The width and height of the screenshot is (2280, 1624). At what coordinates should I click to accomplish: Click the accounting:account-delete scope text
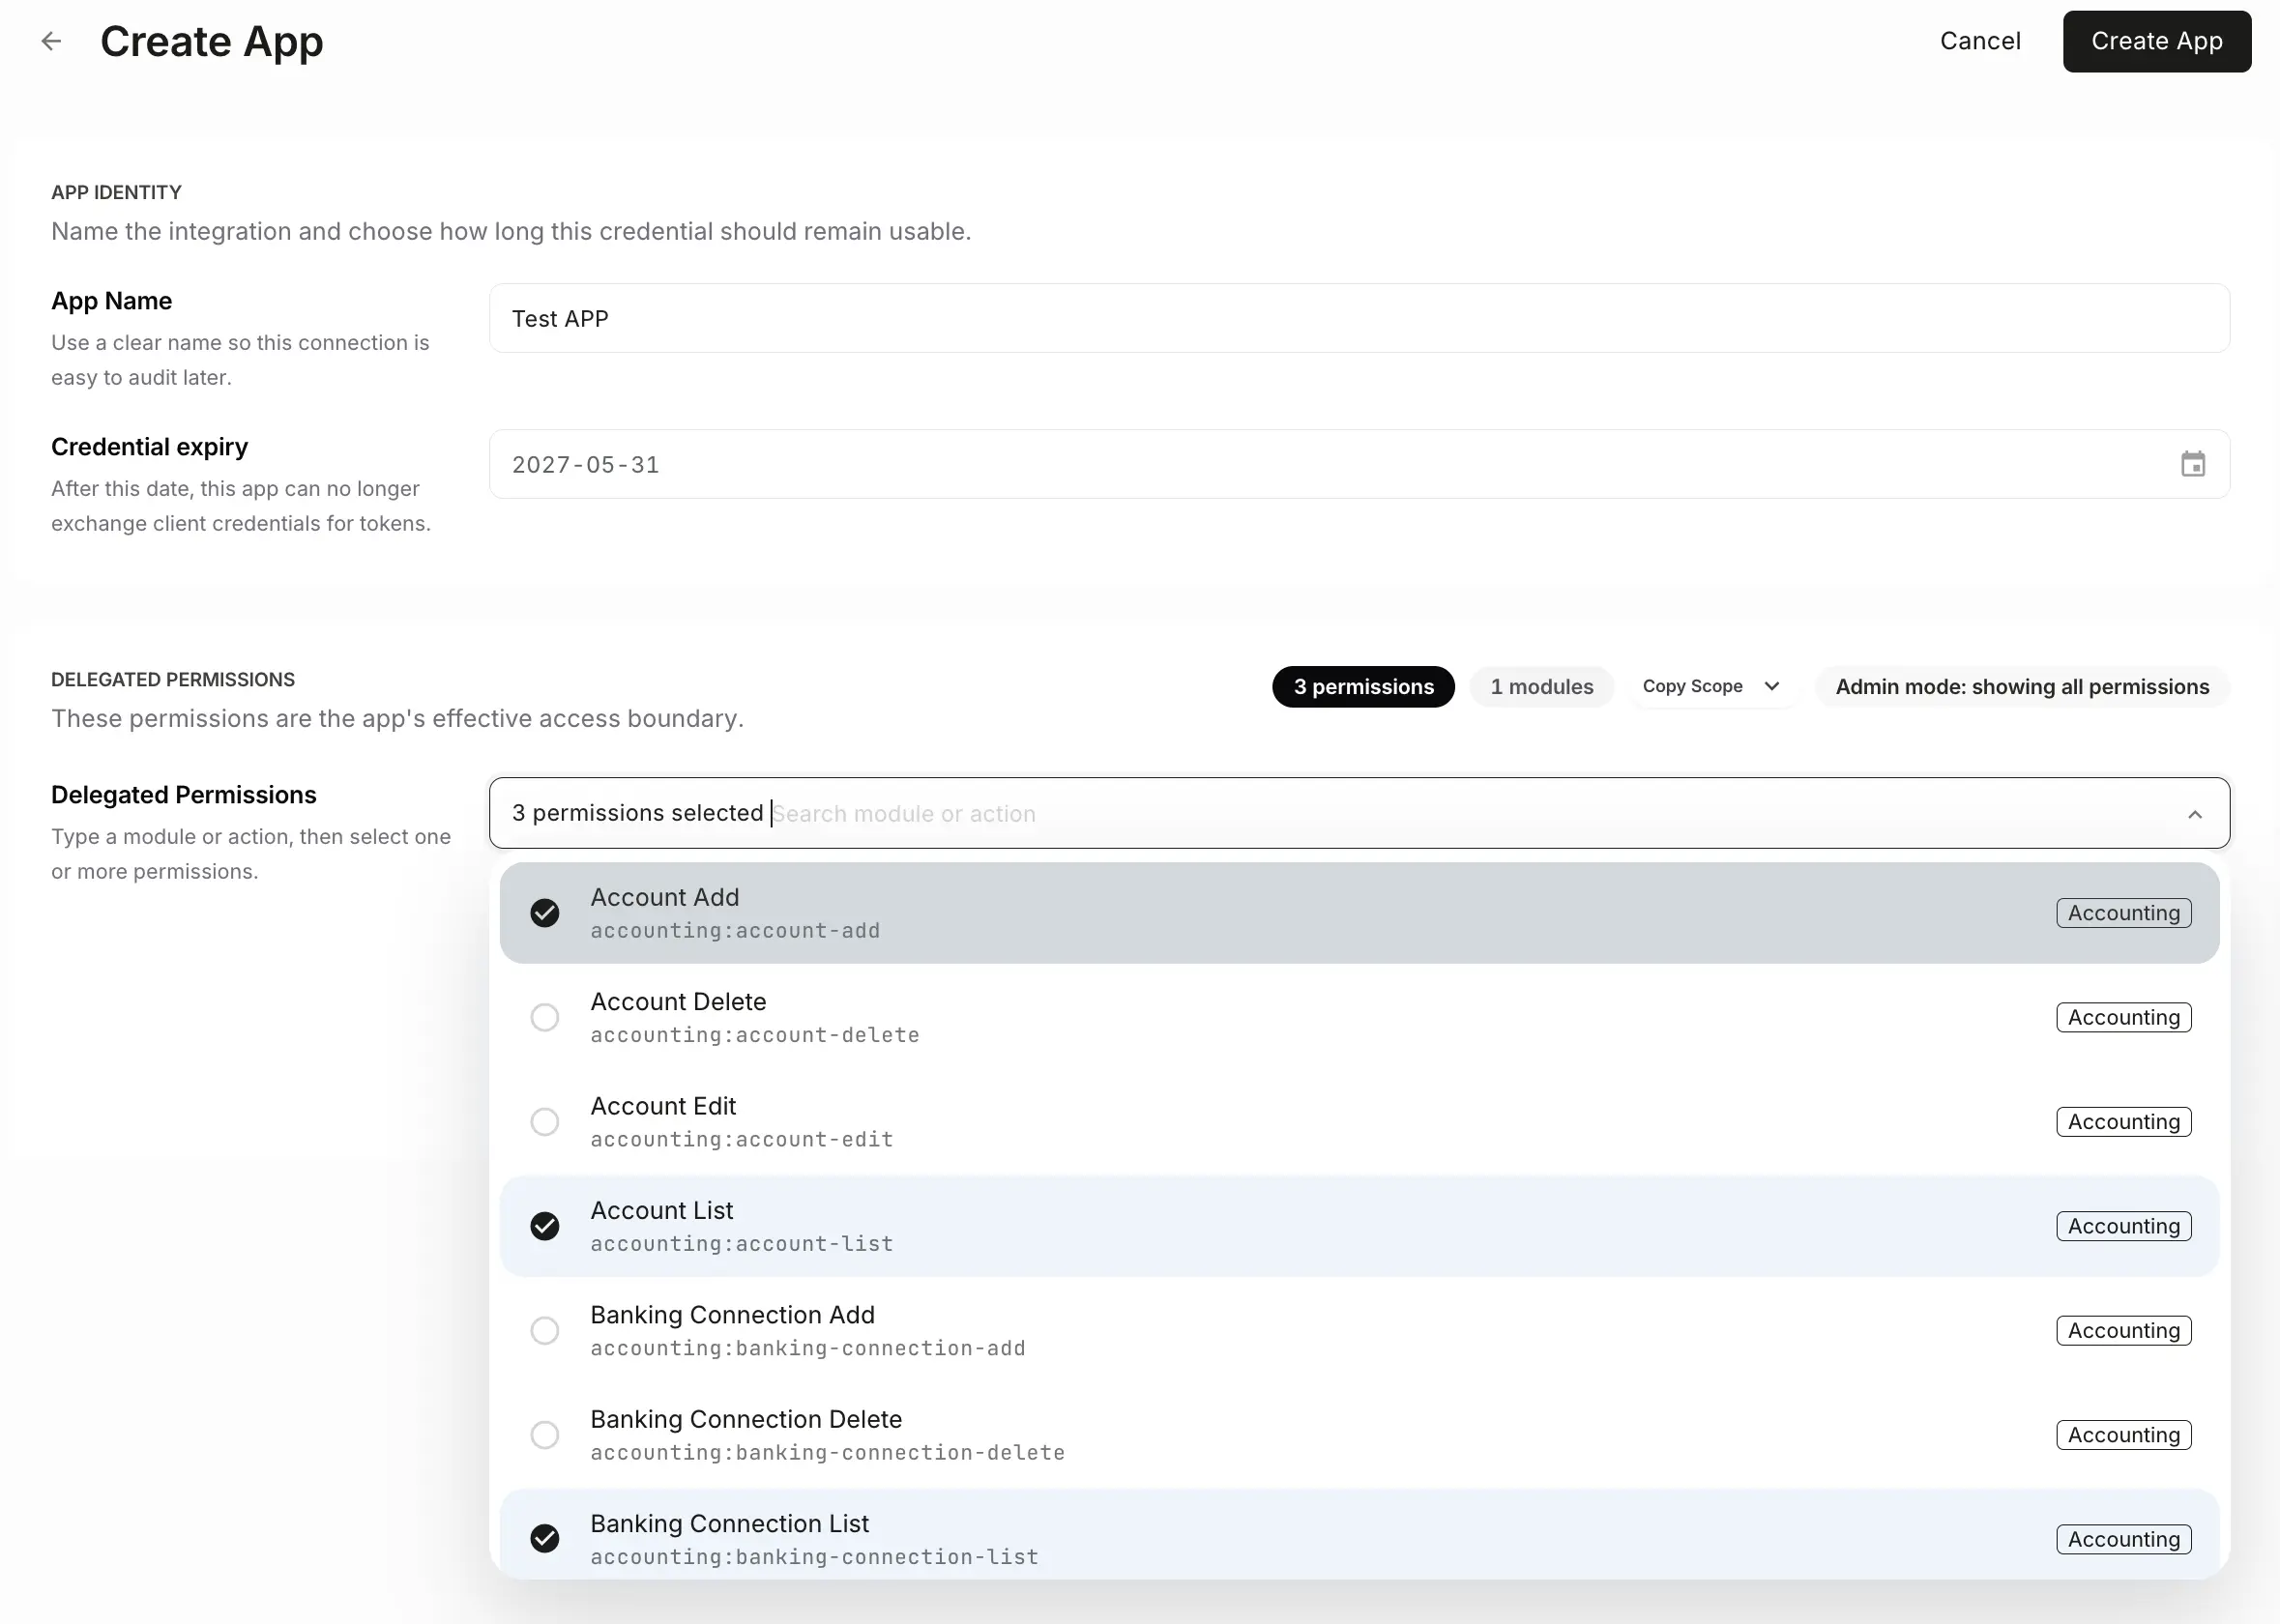point(755,1035)
